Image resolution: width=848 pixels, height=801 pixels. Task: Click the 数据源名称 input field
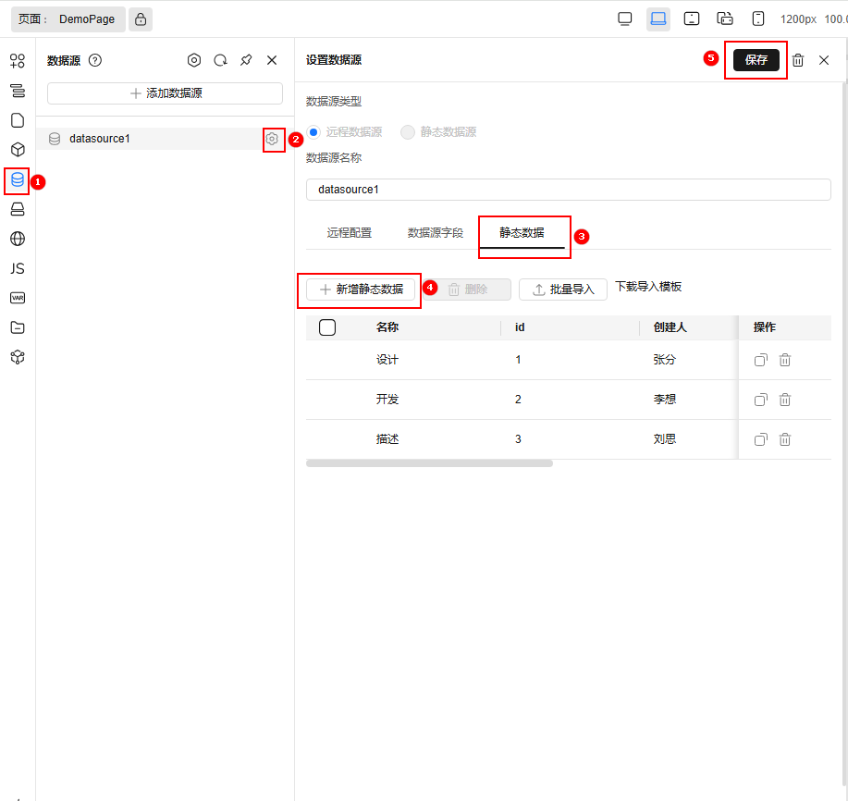[x=568, y=190]
